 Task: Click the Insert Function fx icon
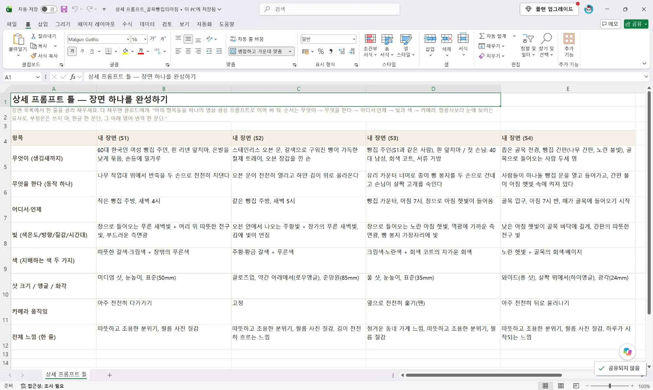point(72,77)
